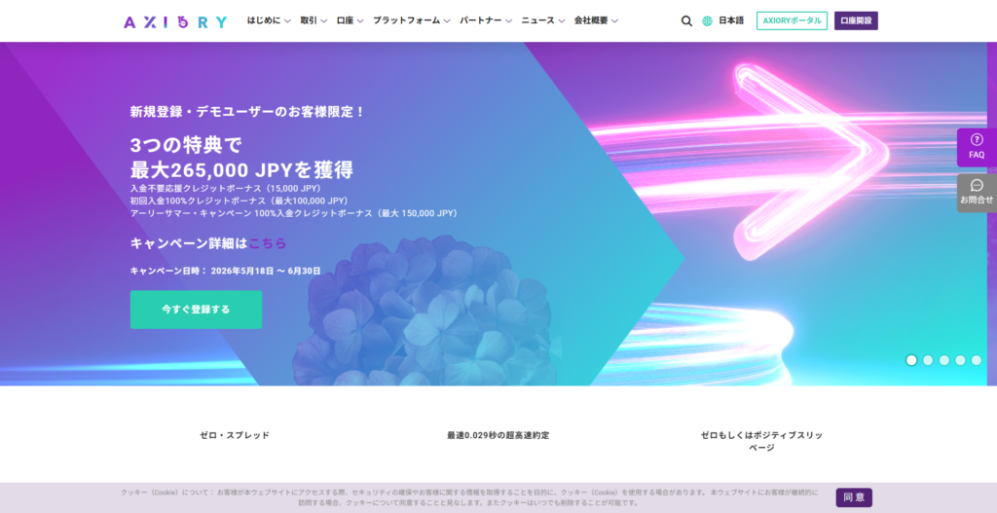The height and width of the screenshot is (513, 997).
Task: Accept cookies with the 同意 button
Action: point(854,497)
